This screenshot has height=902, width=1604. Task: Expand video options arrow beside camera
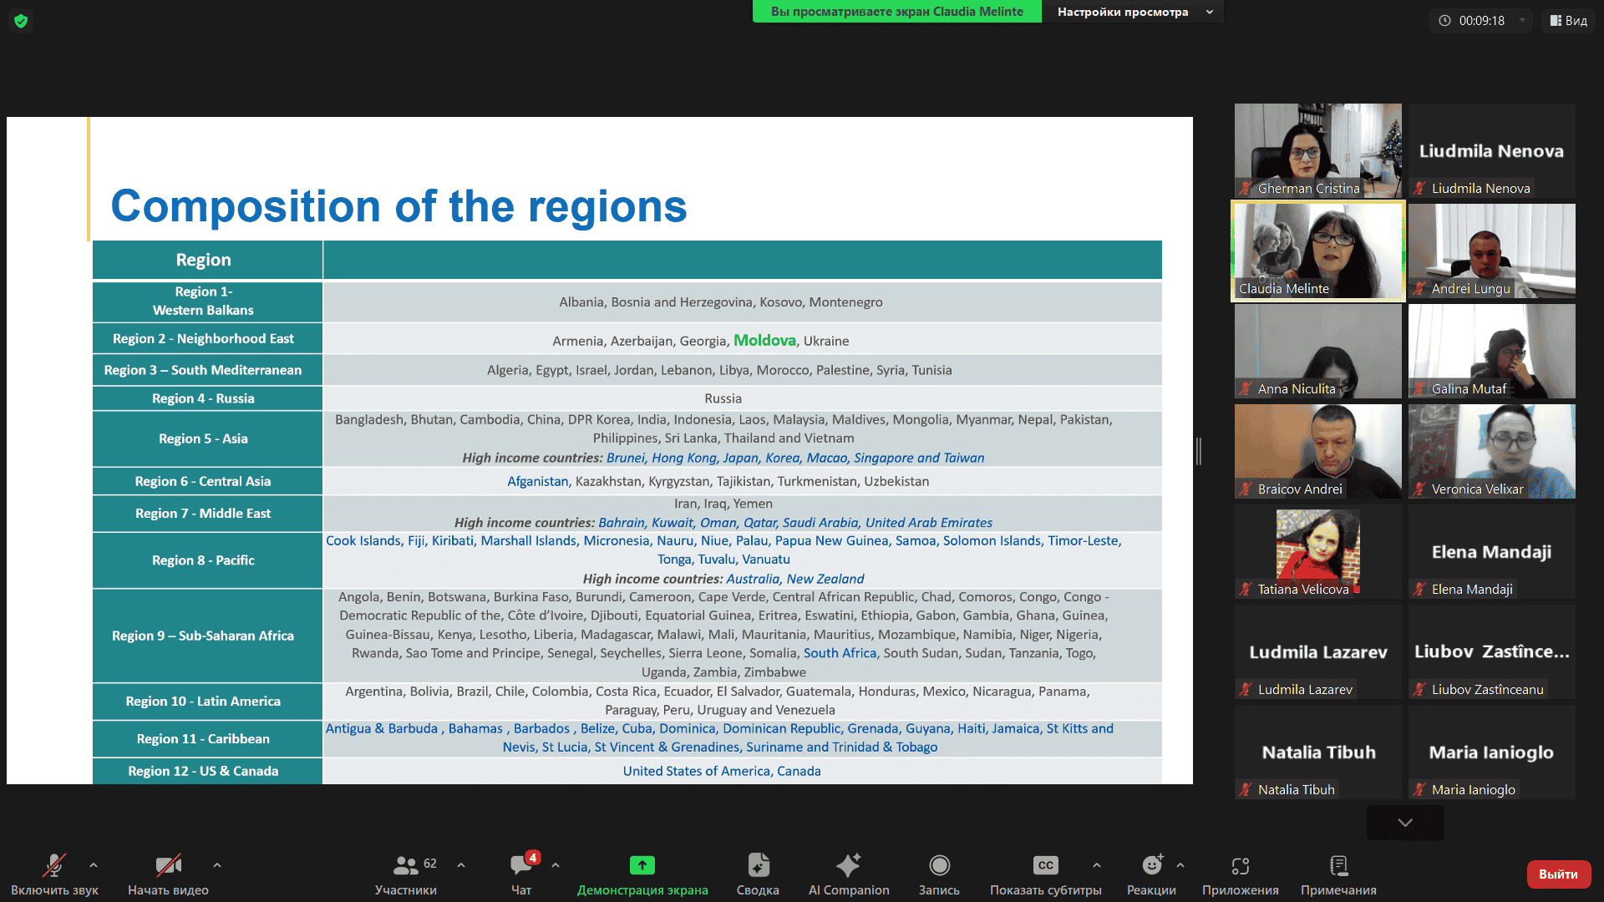(217, 865)
